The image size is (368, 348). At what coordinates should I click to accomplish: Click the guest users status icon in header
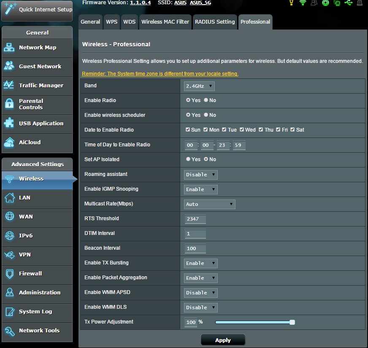[314, 3]
